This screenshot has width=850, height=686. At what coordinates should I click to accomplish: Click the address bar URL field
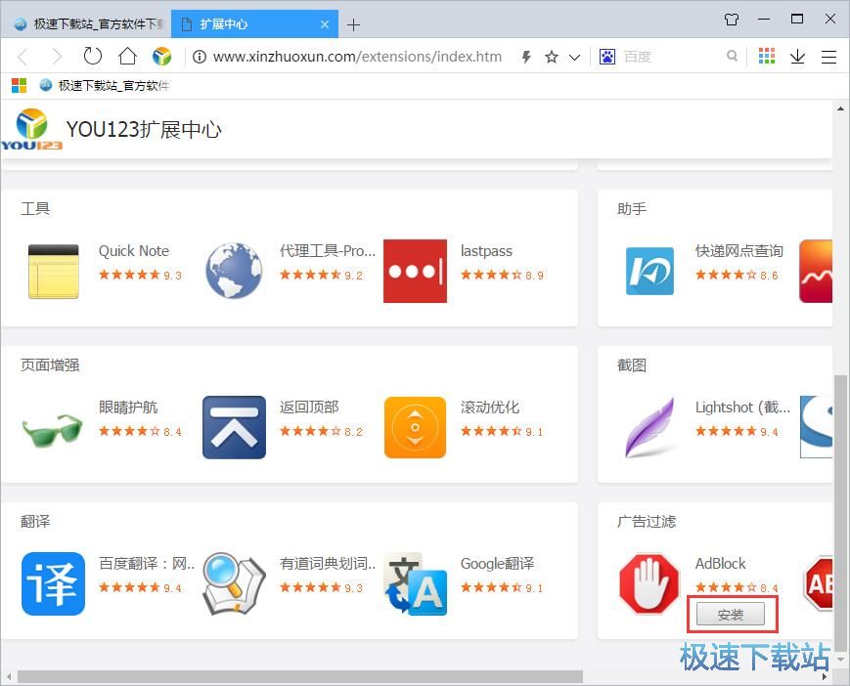(357, 57)
